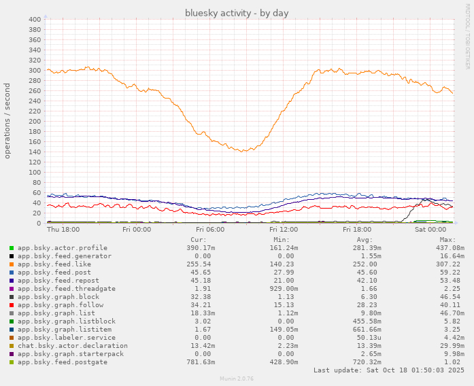The height and width of the screenshot is (386, 474).
Task: Click the app.bsky.feed.postgate legend swatch
Action: 12,362
